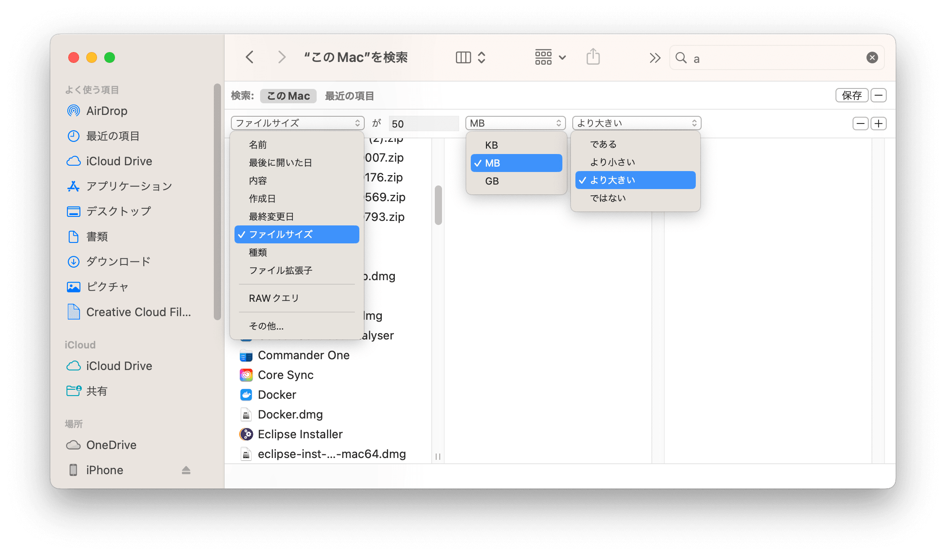Click the search field containing a
The width and height of the screenshot is (946, 555).
[777, 58]
